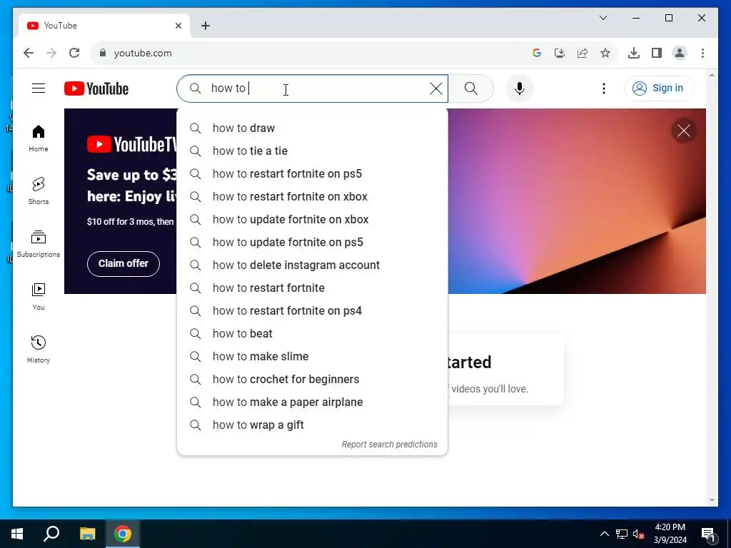The height and width of the screenshot is (548, 731).
Task: Clear the search box with the X
Action: (x=436, y=88)
